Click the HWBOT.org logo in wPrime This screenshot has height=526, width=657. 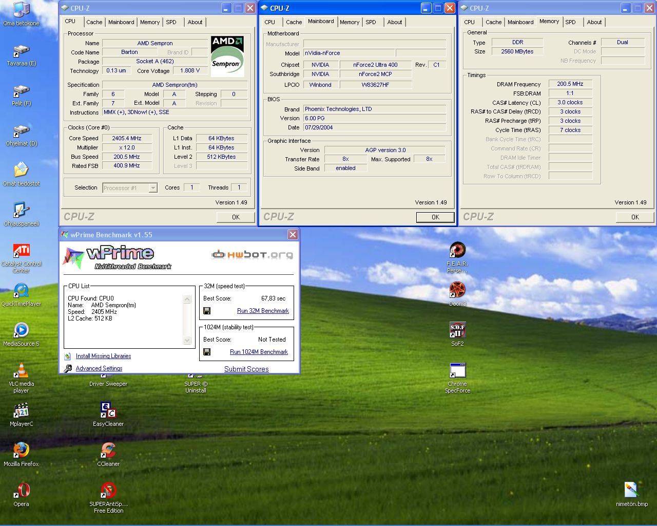click(x=253, y=254)
